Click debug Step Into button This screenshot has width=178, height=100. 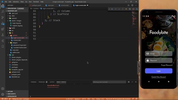(x=119, y=9)
